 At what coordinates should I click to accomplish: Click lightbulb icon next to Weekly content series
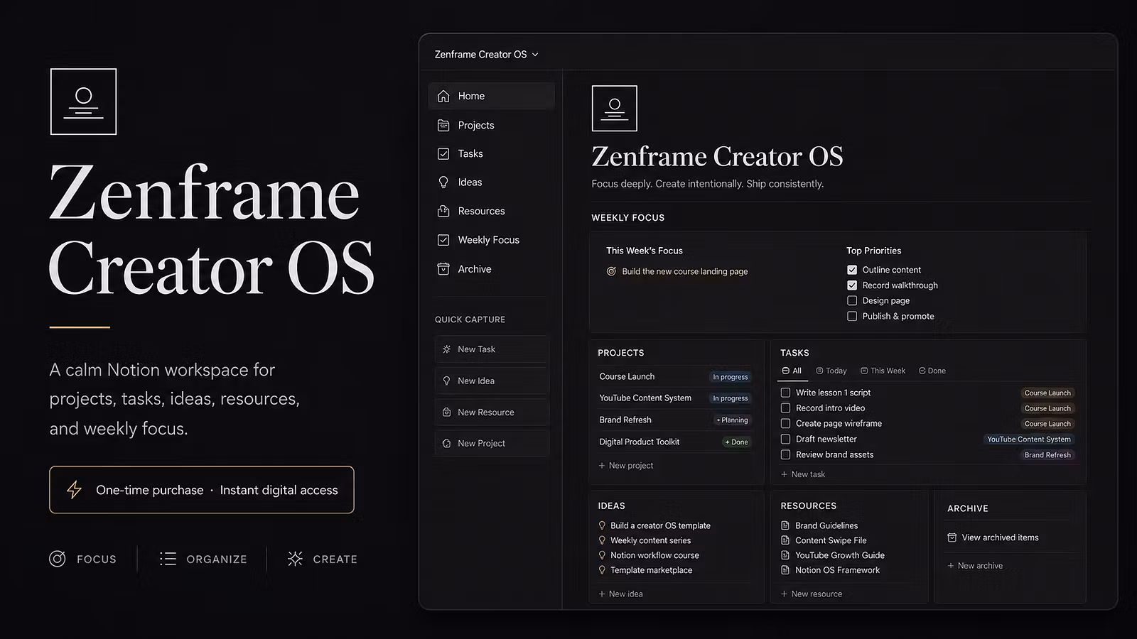point(602,540)
